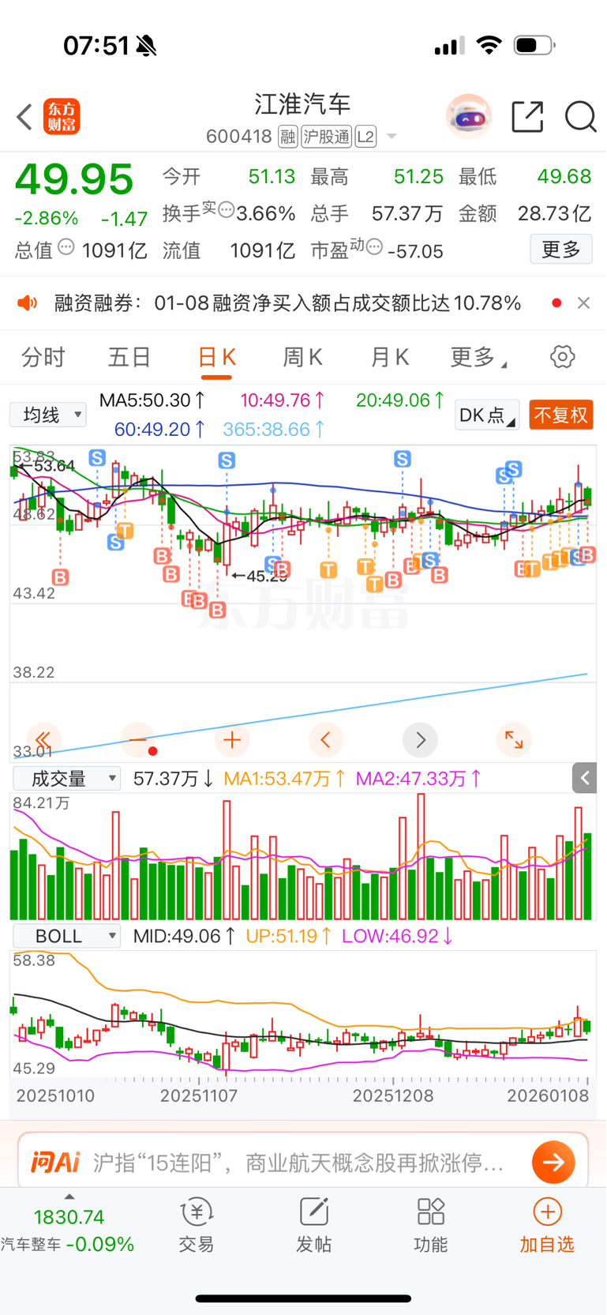Tap info icon next to 市盈动
This screenshot has height=1315, width=607.
coord(374,246)
